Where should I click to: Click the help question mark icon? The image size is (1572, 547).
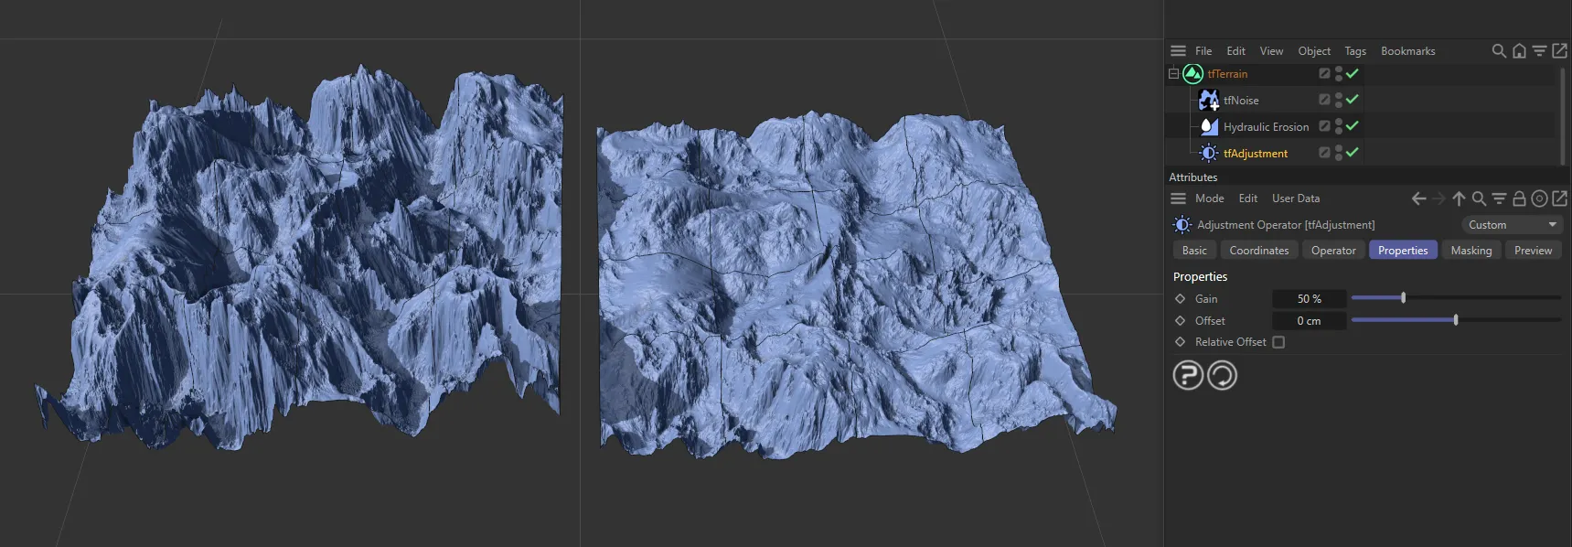click(1188, 375)
